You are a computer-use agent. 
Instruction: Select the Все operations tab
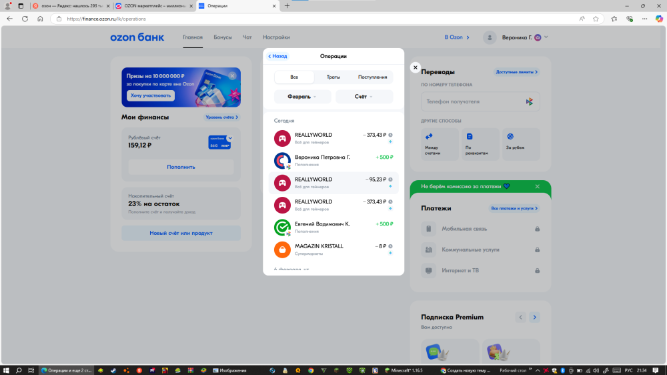pos(294,77)
